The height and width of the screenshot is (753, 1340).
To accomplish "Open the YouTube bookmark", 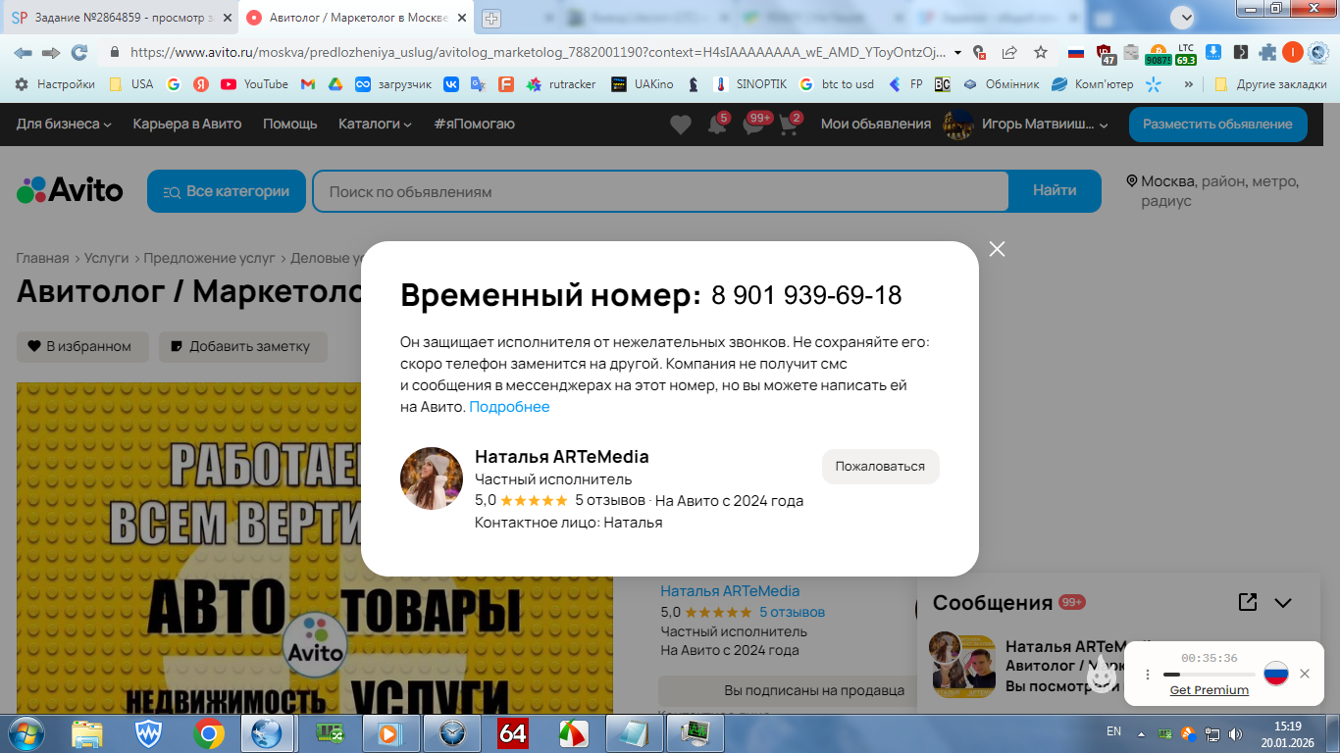I will tap(254, 84).
